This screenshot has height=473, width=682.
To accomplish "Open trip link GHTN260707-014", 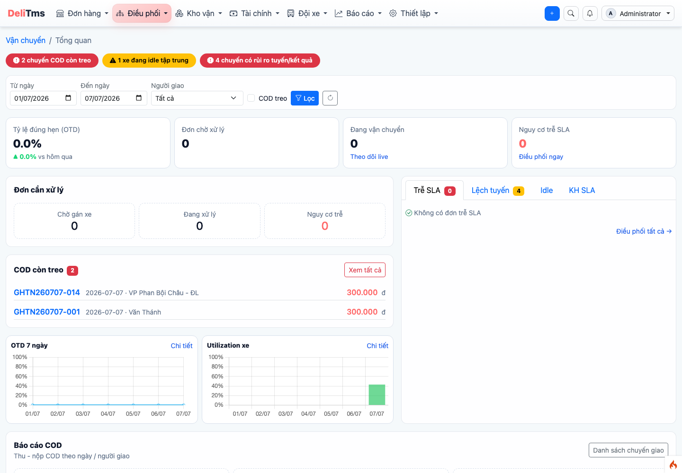I will click(47, 292).
